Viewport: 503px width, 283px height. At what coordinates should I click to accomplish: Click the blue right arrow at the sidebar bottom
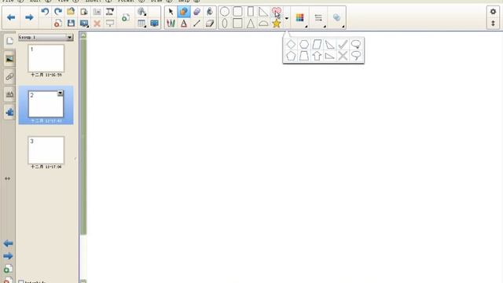coord(8,256)
